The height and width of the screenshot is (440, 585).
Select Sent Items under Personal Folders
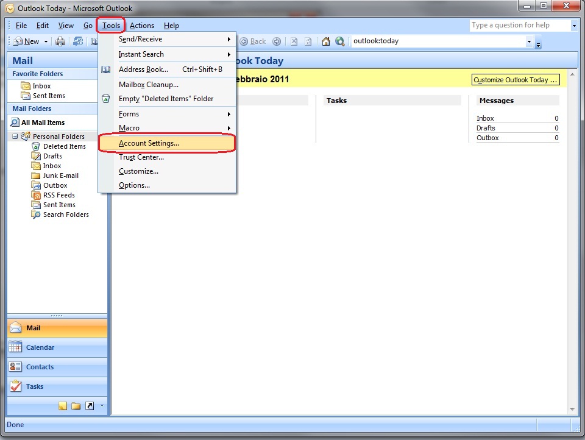pyautogui.click(x=59, y=205)
